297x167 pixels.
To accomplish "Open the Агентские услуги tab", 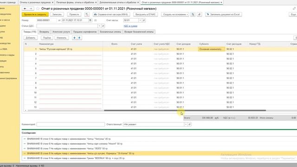I will click(61, 32).
